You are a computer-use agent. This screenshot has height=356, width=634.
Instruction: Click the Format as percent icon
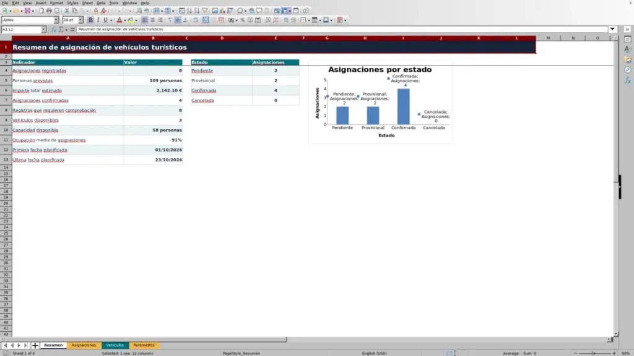243,20
